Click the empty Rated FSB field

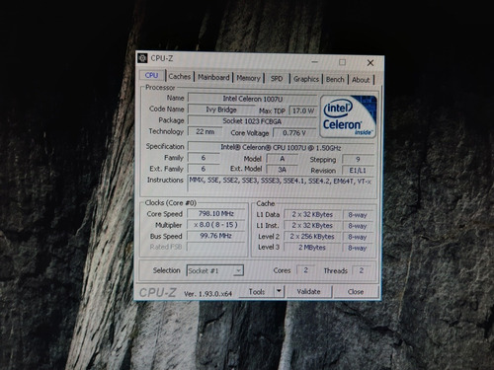[216, 247]
